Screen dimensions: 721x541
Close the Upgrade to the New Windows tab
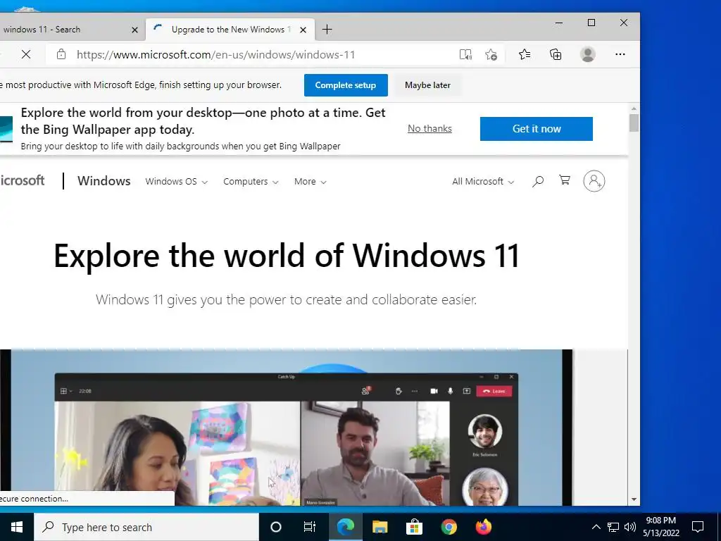coord(303,30)
